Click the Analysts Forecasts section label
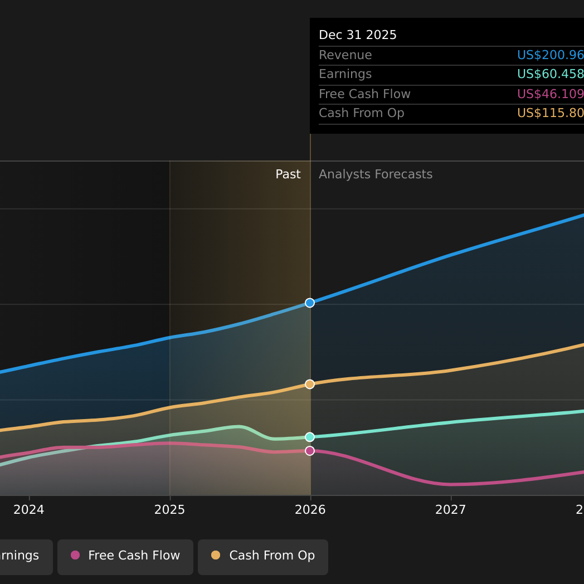The width and height of the screenshot is (584, 584). (x=376, y=174)
